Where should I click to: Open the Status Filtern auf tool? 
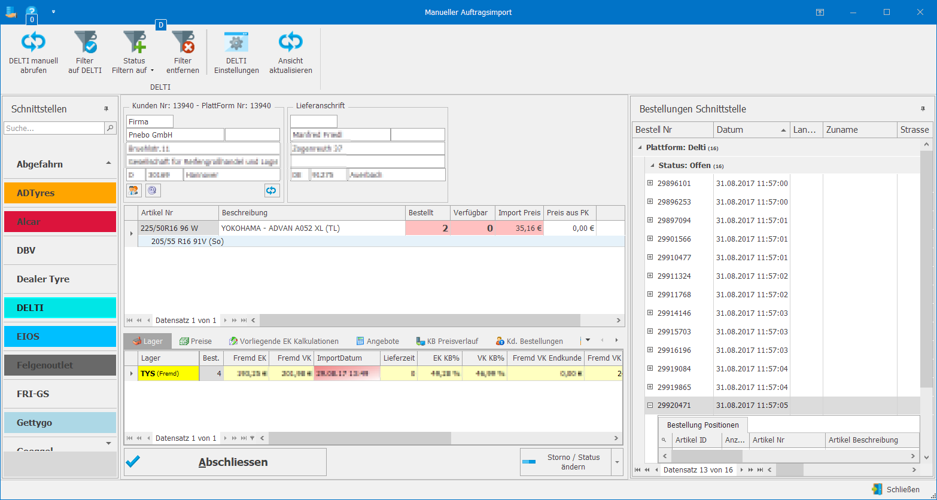pos(133,53)
